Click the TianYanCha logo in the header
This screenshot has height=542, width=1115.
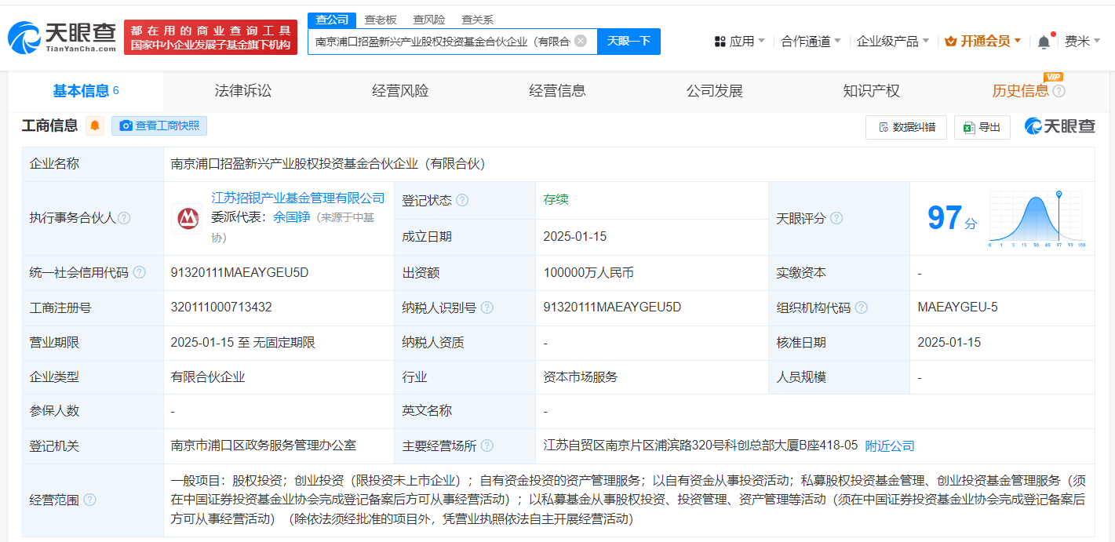(62, 37)
